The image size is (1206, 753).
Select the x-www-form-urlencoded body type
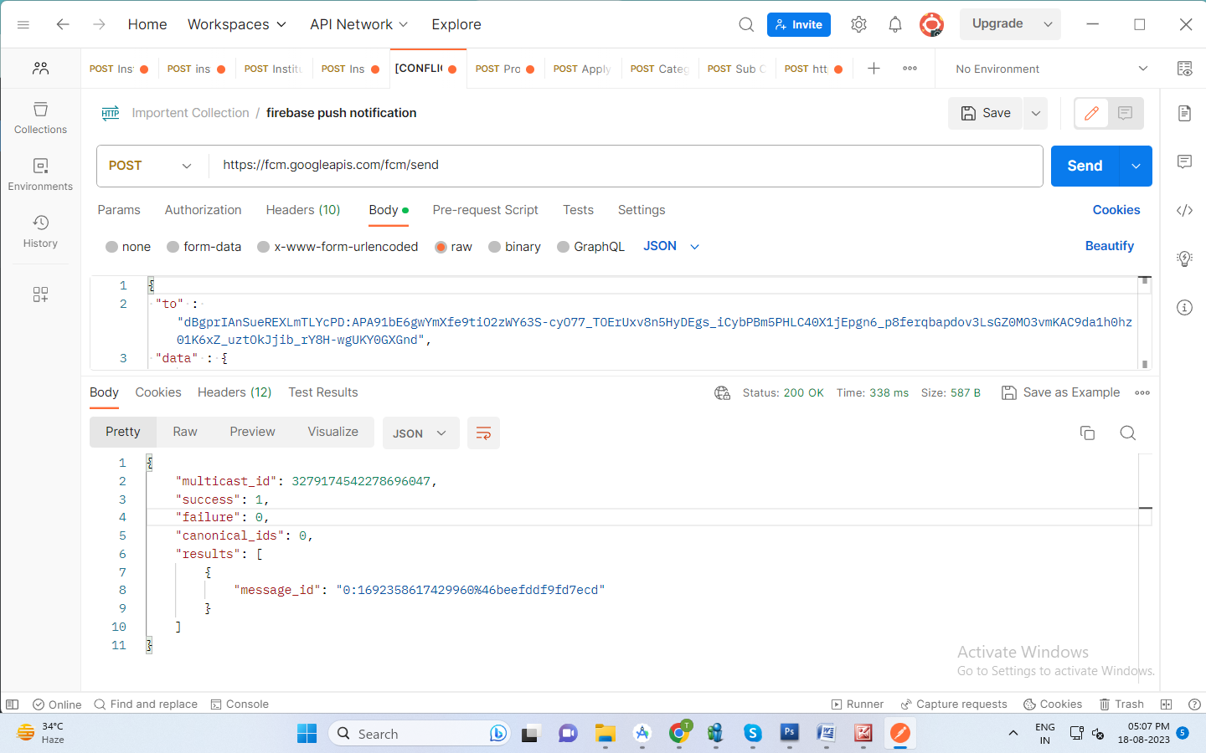click(338, 247)
